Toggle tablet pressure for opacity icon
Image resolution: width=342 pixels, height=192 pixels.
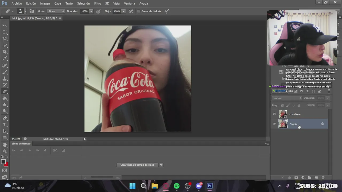pos(98,11)
